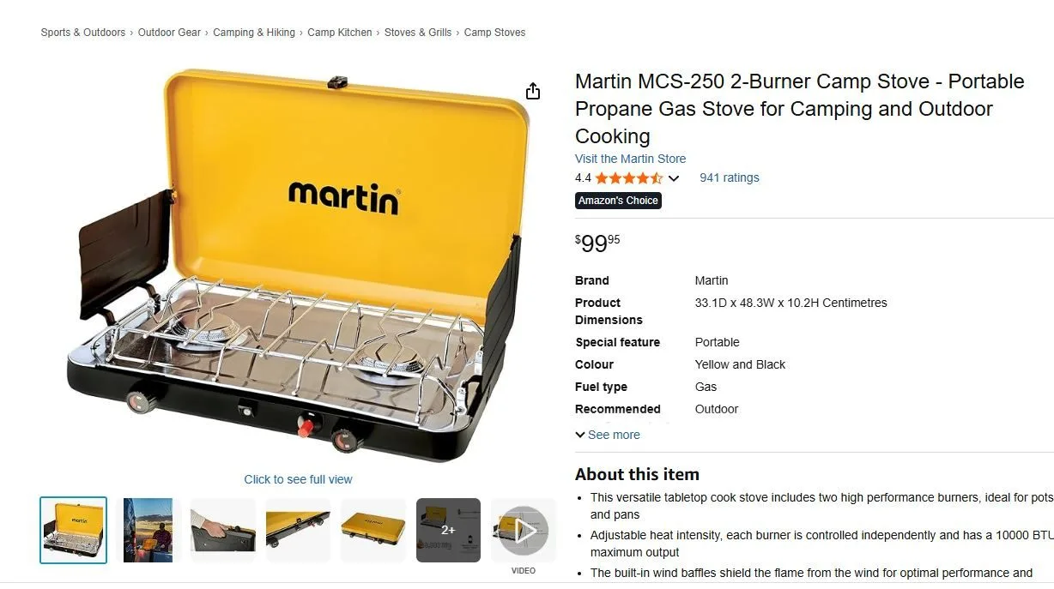Play the product video thumbnail
1054x589 pixels.
(523, 530)
